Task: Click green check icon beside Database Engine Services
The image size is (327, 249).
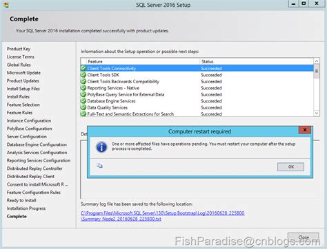Action: click(x=83, y=101)
